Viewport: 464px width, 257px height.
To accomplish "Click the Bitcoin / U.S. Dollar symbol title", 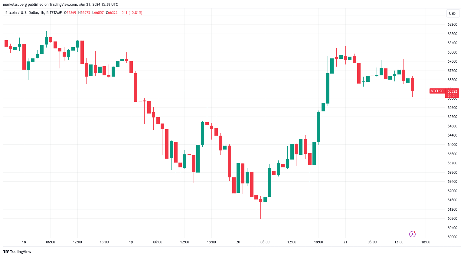I will tap(22, 13).
